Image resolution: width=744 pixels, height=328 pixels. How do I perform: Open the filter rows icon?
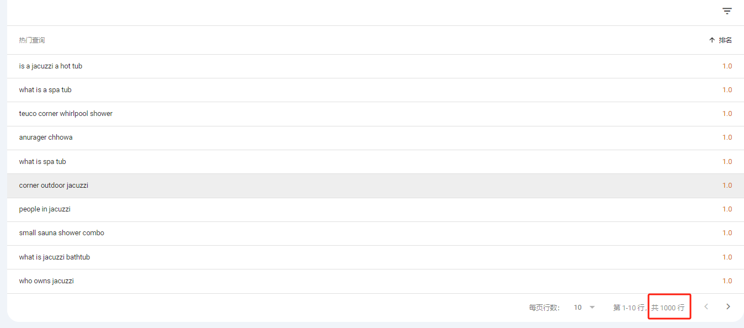pos(727,11)
